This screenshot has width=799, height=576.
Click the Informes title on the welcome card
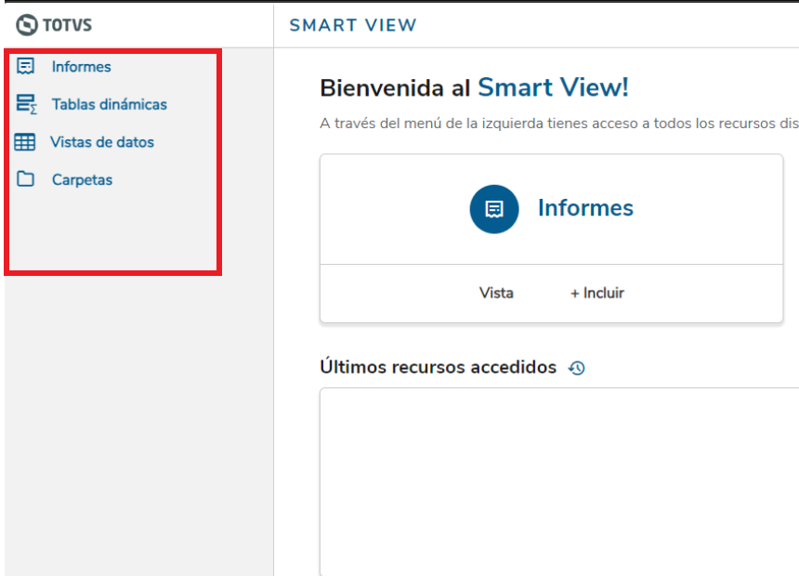pos(585,208)
